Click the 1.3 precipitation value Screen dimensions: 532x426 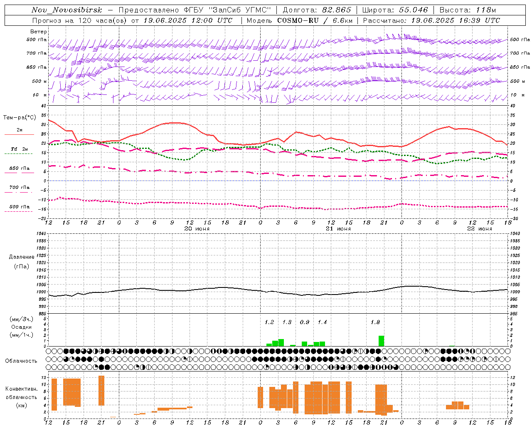(x=287, y=322)
